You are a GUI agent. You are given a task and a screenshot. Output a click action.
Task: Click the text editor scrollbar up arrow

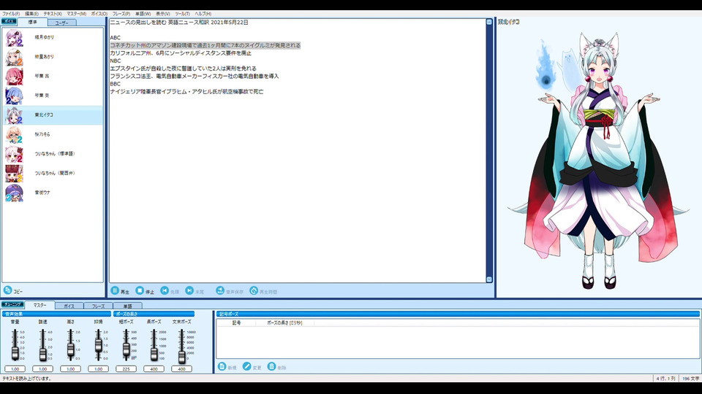click(x=489, y=22)
